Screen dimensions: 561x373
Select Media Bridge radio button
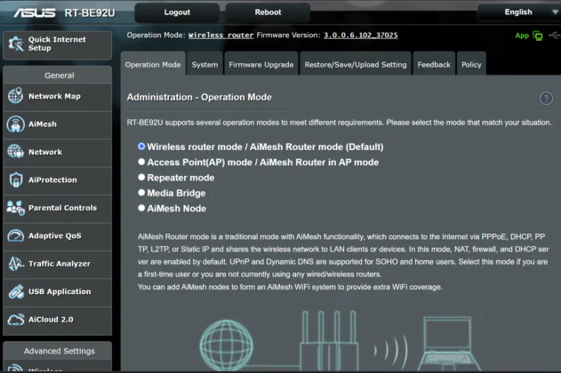[x=141, y=192]
